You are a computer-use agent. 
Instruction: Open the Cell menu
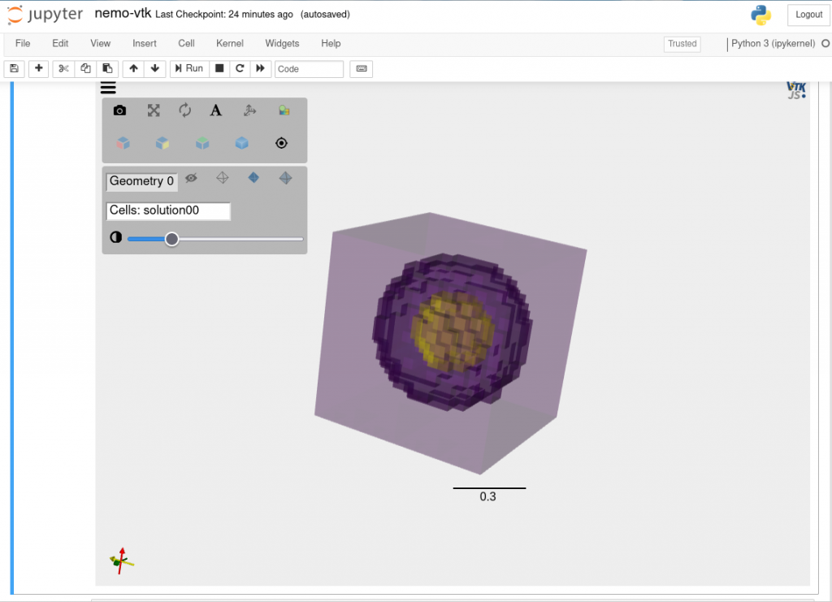pyautogui.click(x=186, y=44)
